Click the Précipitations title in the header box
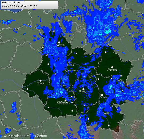Viewport: 144px width, 139px height. pyautogui.click(x=11, y=2)
